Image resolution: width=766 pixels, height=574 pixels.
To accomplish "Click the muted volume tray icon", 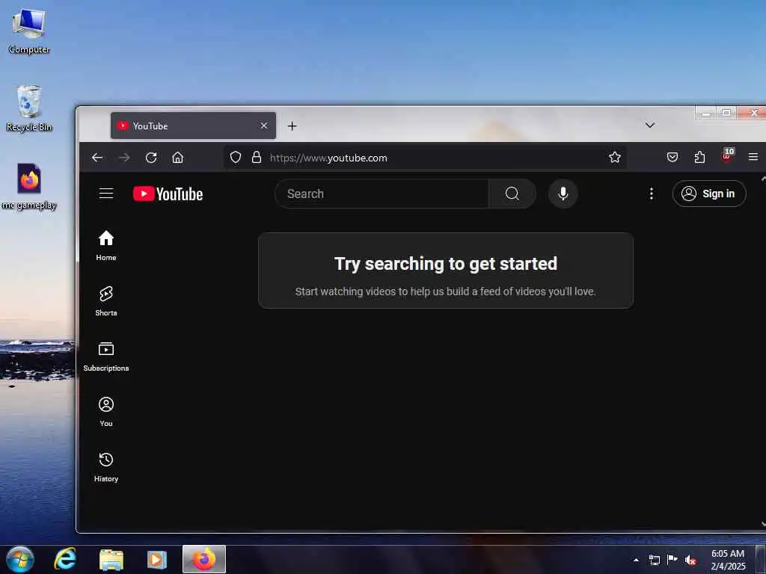I will pos(690,560).
